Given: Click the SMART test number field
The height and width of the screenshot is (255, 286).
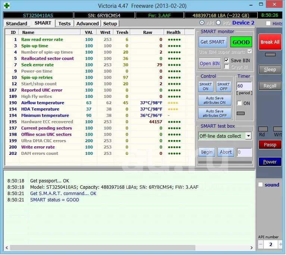Looking at the screenshot, I should coord(244,152).
